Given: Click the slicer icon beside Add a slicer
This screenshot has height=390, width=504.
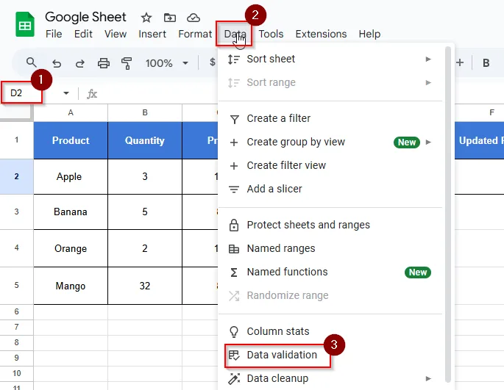Looking at the screenshot, I should click(234, 189).
